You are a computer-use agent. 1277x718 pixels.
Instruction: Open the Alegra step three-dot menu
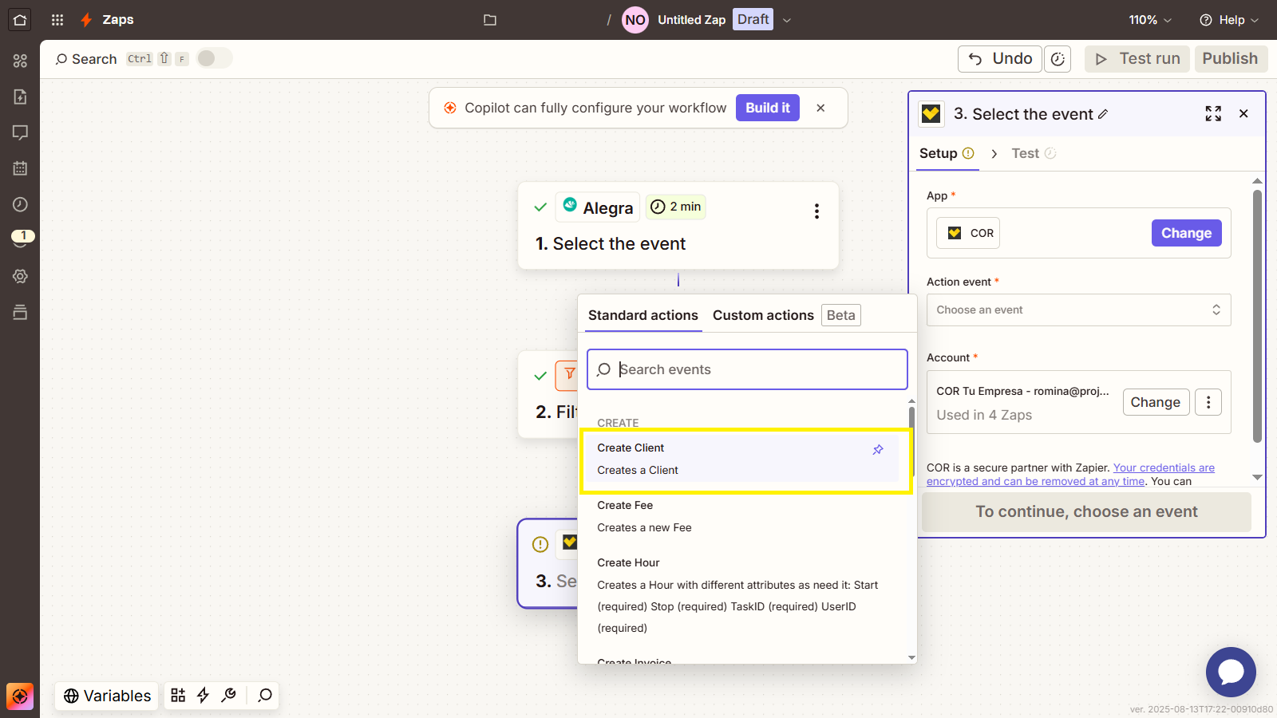(816, 211)
